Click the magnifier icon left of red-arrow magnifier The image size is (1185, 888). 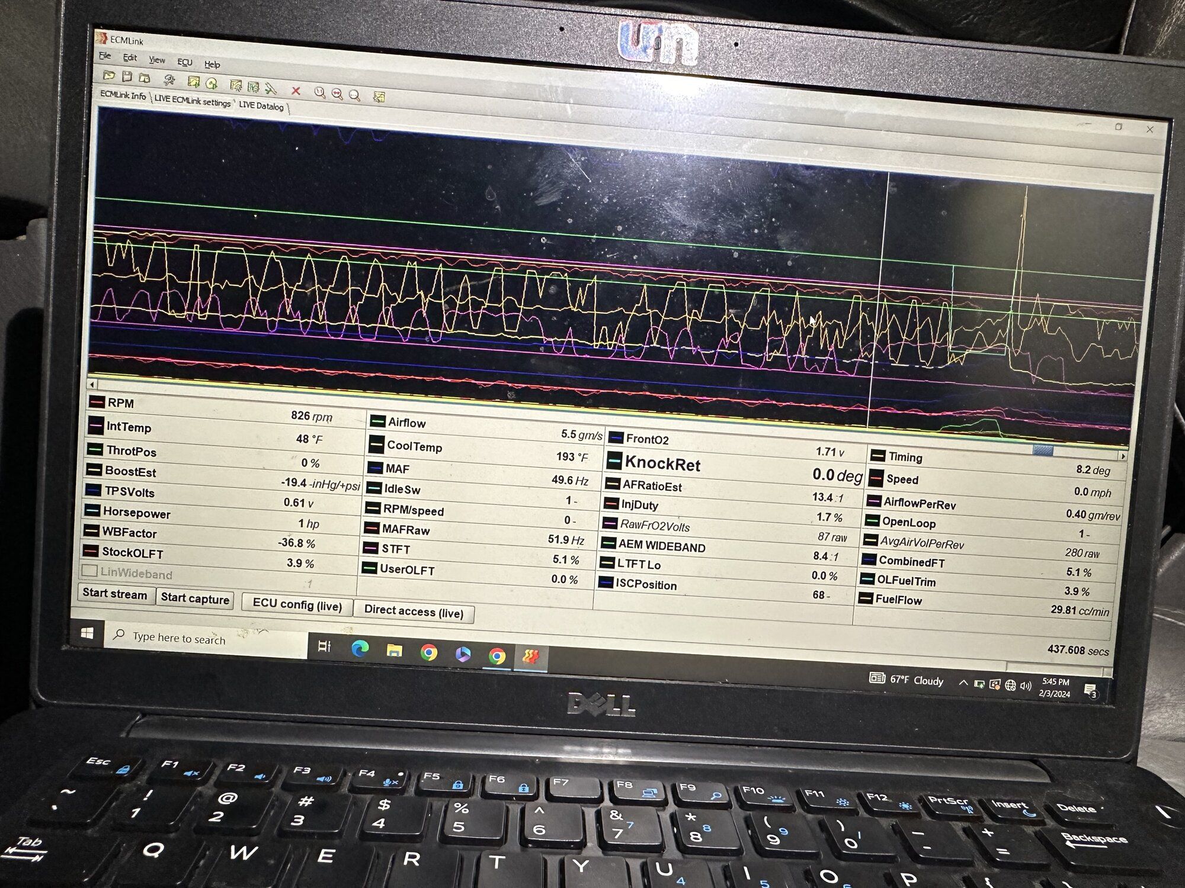coord(320,92)
